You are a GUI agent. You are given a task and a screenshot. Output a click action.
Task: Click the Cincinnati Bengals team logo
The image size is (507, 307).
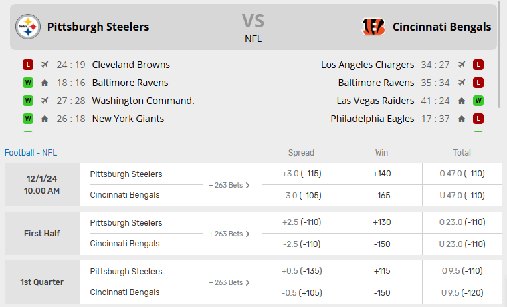point(373,27)
